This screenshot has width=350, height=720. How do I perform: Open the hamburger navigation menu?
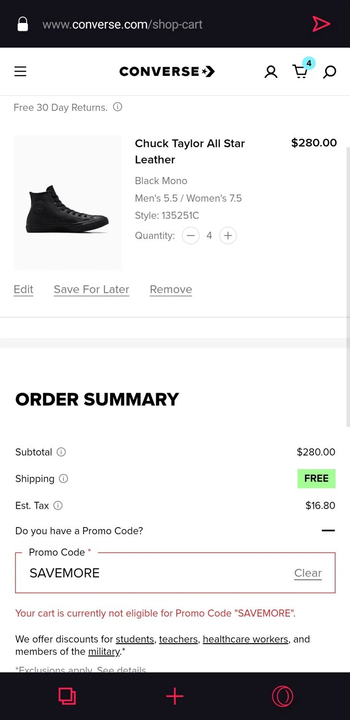click(20, 72)
